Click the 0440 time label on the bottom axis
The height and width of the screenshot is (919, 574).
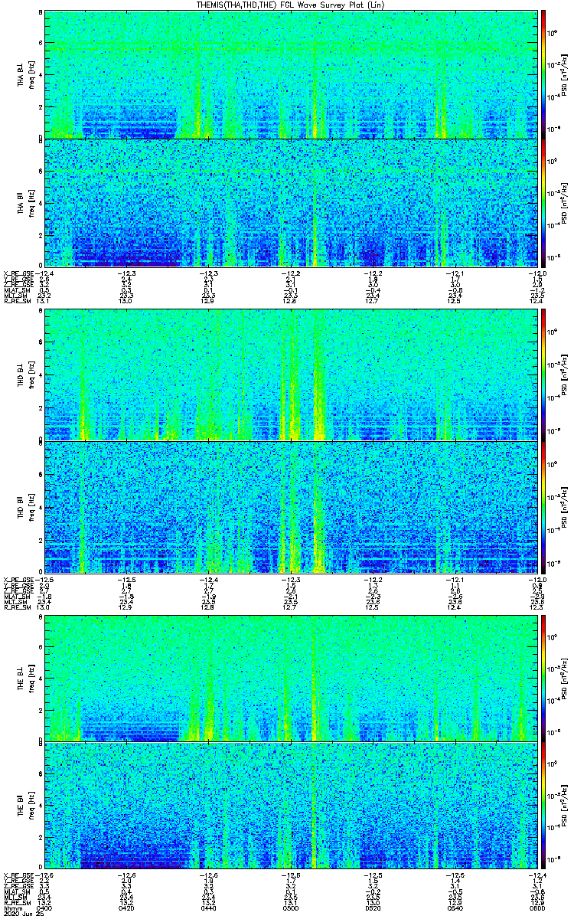[x=208, y=908]
